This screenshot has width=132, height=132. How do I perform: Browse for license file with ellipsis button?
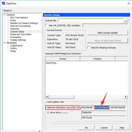point(126,21)
